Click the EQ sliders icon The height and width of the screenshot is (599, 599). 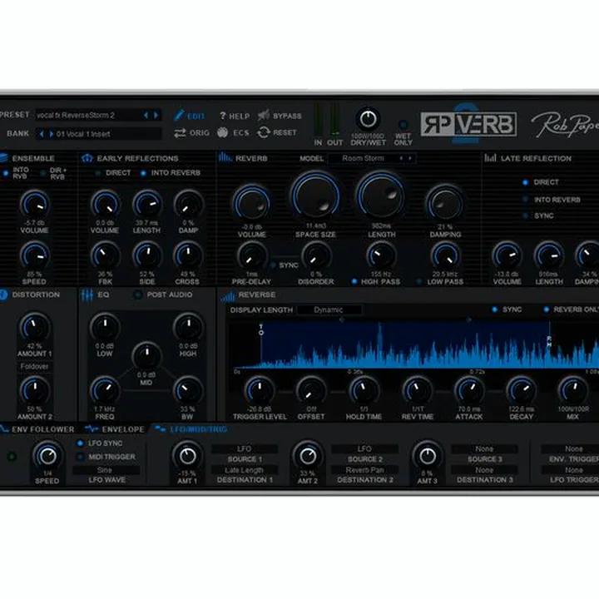coord(87,295)
